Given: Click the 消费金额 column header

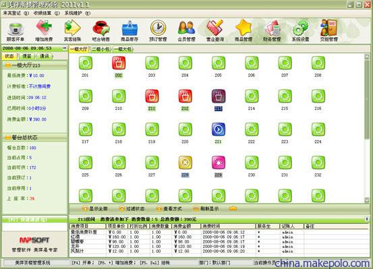Looking at the screenshot, I should [186, 226].
